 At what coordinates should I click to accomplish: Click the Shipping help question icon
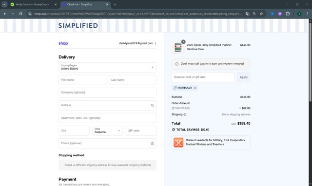point(185,114)
